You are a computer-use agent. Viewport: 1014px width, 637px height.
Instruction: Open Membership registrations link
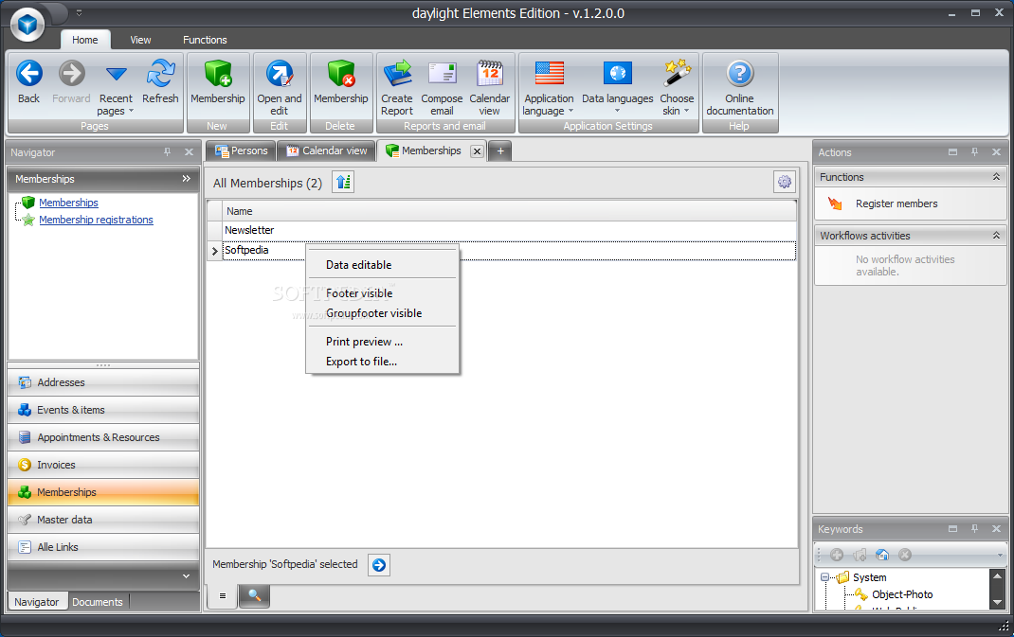[x=96, y=220]
